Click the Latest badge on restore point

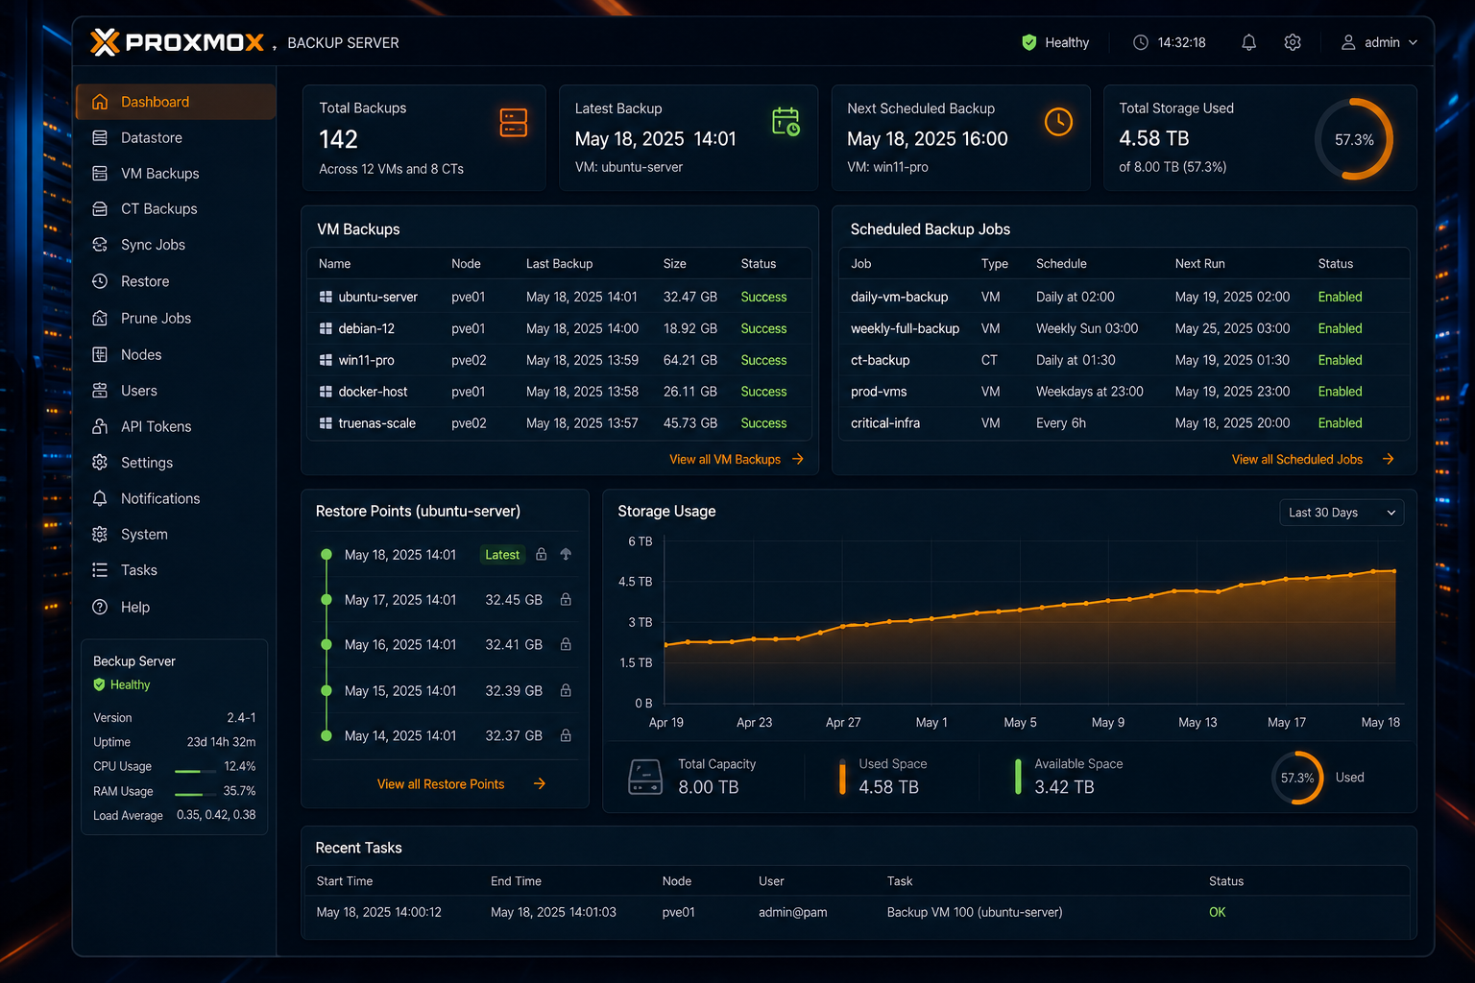point(502,555)
